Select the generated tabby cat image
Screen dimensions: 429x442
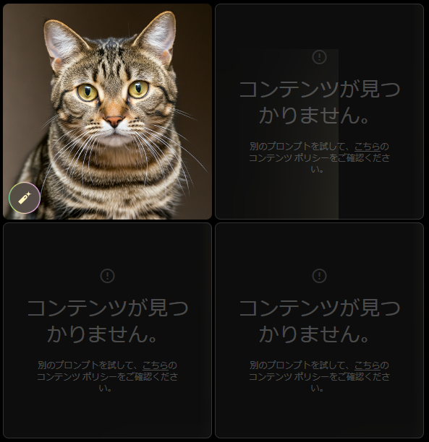107,111
